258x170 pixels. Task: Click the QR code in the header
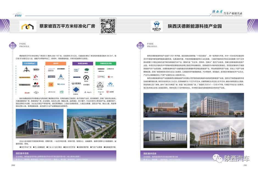[108, 26]
